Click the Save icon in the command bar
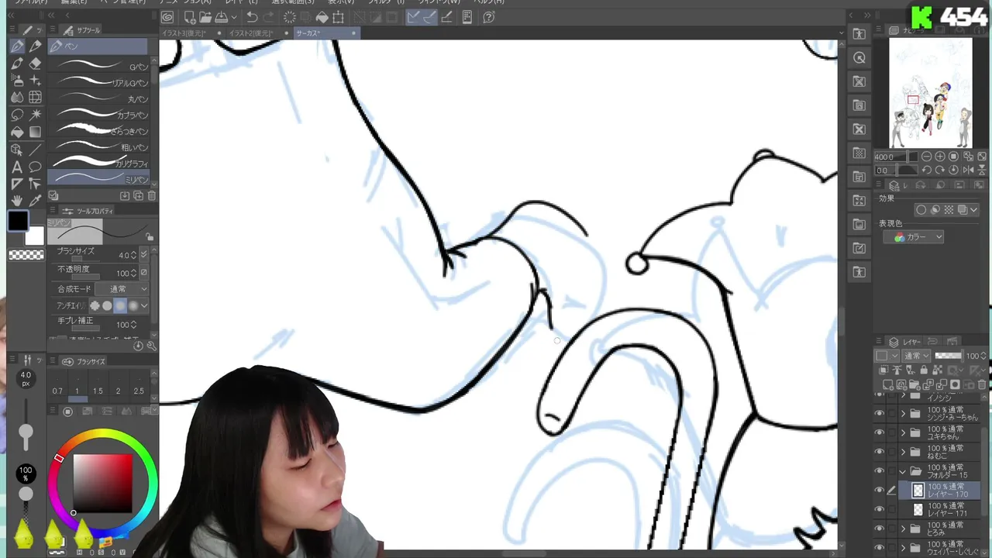The image size is (992, 558). click(x=222, y=17)
